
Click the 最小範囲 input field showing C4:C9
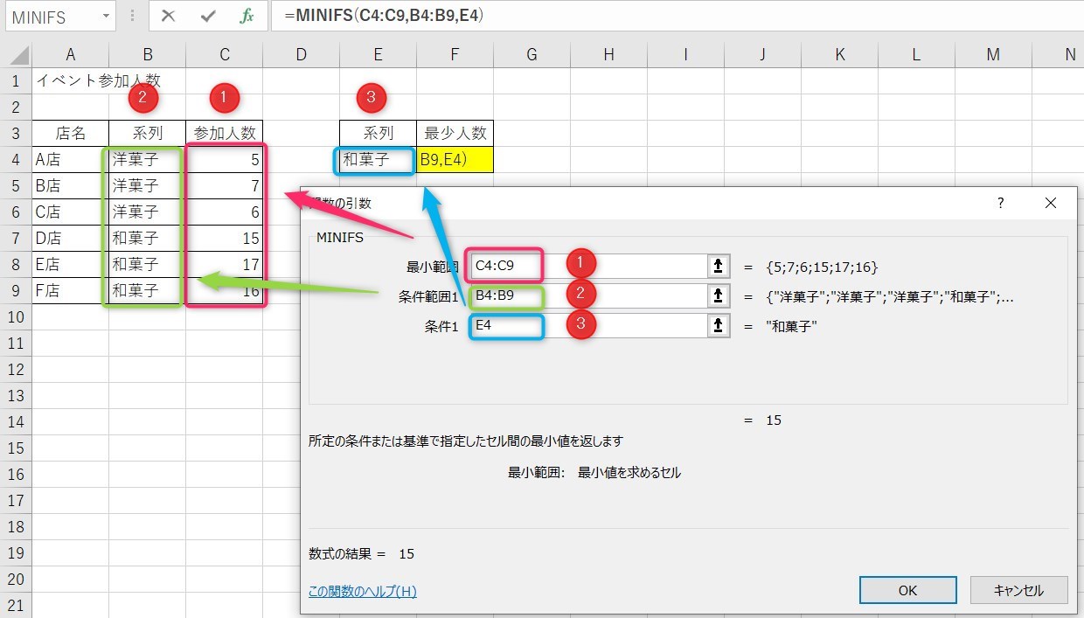505,263
